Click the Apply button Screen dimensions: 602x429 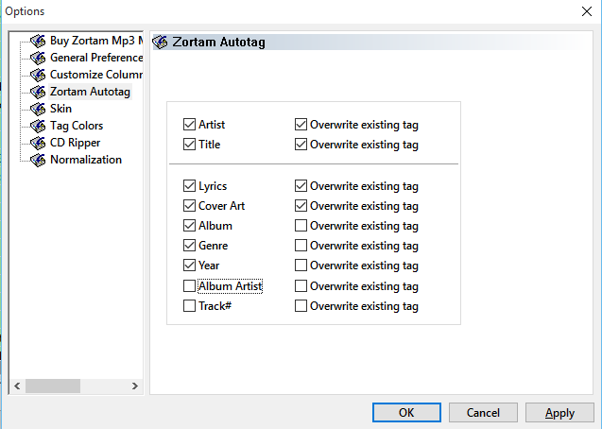pyautogui.click(x=559, y=412)
